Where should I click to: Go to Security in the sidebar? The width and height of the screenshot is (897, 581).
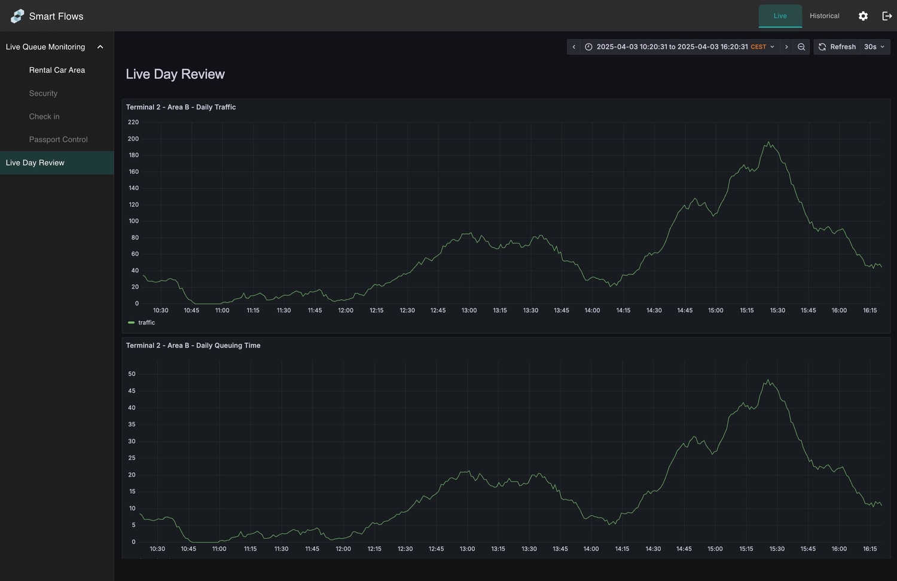pyautogui.click(x=43, y=93)
